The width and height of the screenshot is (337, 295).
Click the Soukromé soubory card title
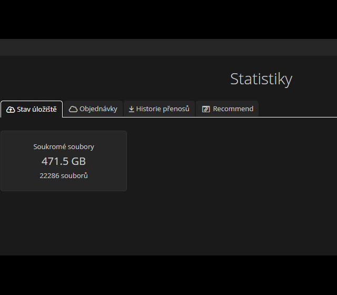coord(64,147)
